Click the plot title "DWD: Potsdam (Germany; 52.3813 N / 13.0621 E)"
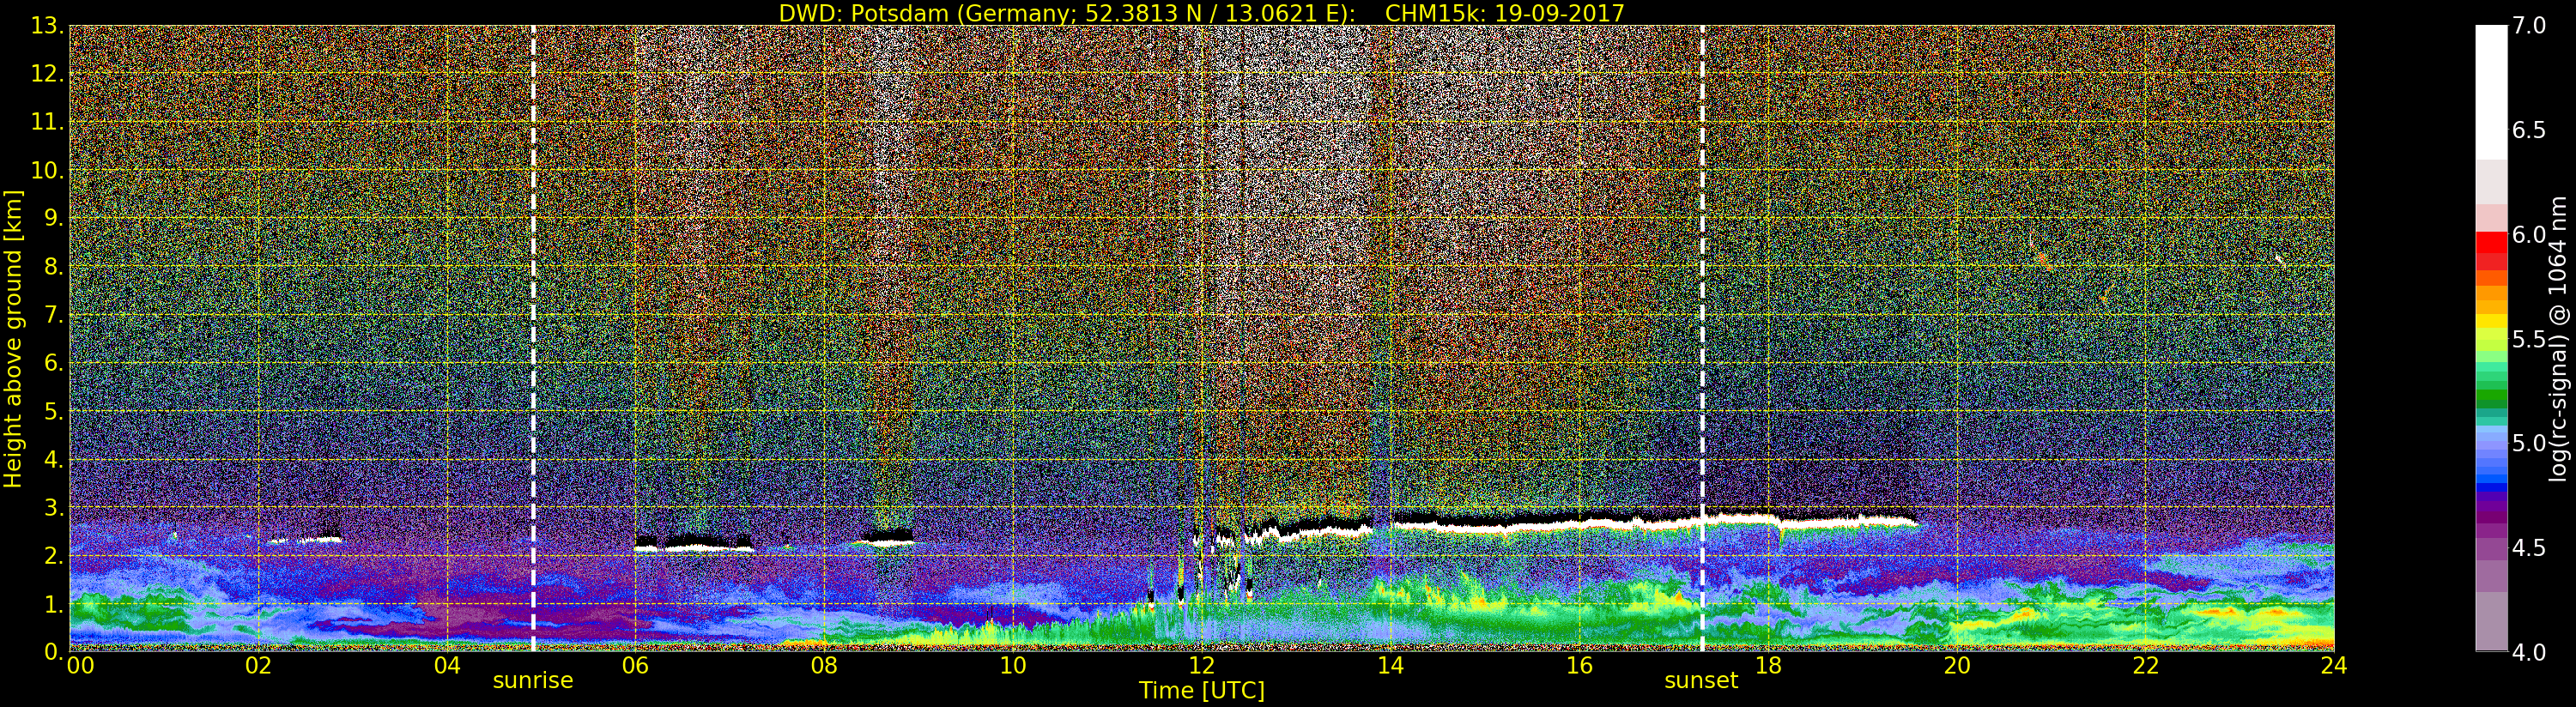This screenshot has width=2576, height=707. pyautogui.click(x=1067, y=13)
